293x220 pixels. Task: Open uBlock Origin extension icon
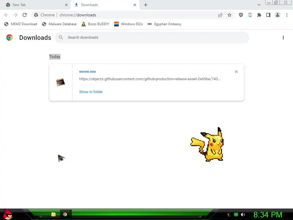point(241,15)
